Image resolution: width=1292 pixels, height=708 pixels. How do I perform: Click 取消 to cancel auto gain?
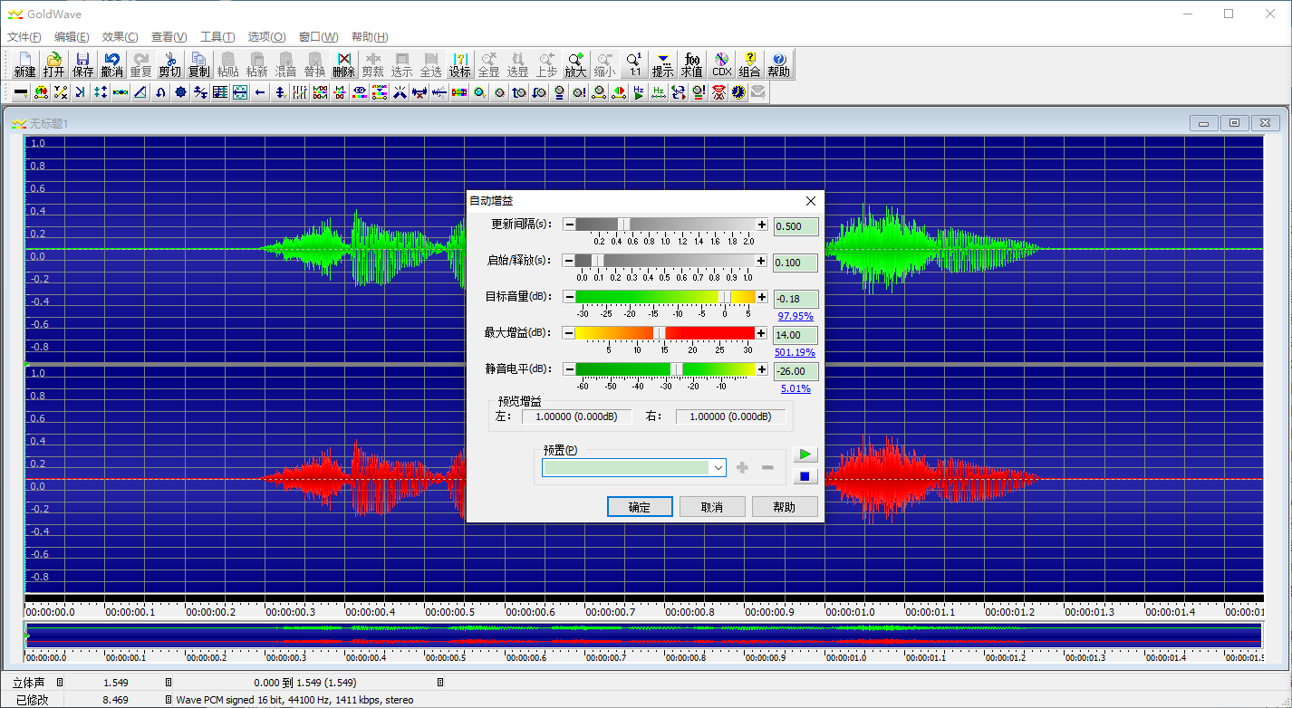pos(712,507)
